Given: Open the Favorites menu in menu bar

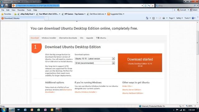Looking at the screenshot, I should 21,10.
